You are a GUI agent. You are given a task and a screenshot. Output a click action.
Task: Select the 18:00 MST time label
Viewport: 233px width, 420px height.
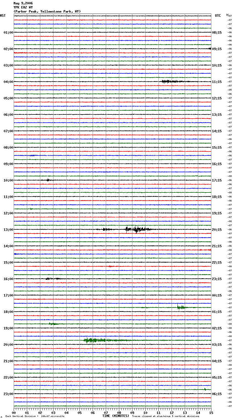8,312
